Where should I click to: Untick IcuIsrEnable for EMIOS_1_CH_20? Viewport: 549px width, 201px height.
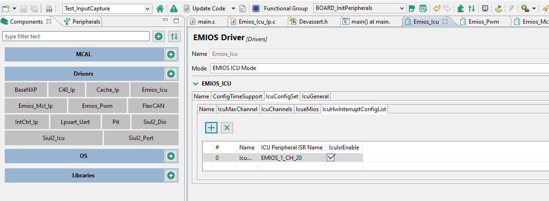[x=331, y=157]
